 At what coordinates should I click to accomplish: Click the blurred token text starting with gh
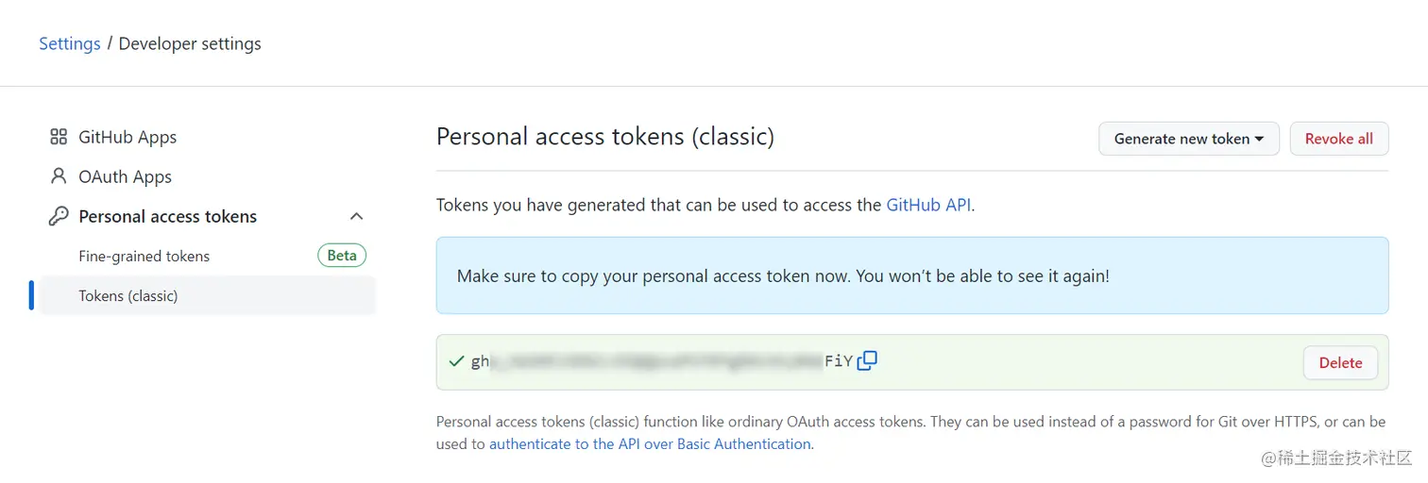point(652,361)
